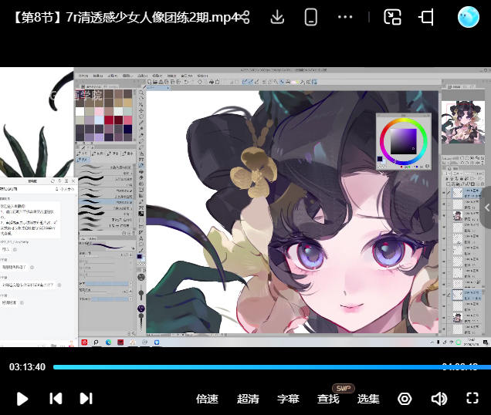Screen dimensions: 491x415
Task: Seek on the blue video progress bar
Action: click(x=272, y=367)
